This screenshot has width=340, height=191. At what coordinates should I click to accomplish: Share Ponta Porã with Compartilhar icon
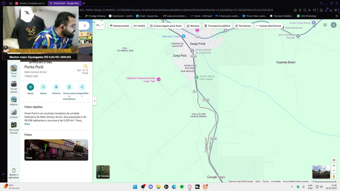click(82, 87)
